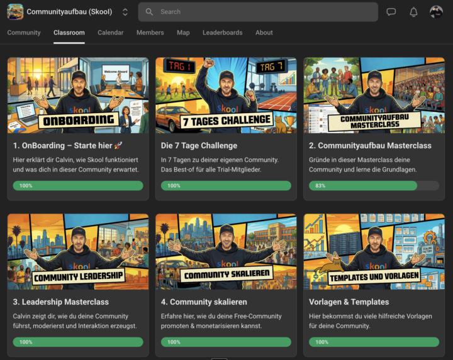Click the search magnifier icon
Viewport: 453px width, 360px height.
point(150,12)
